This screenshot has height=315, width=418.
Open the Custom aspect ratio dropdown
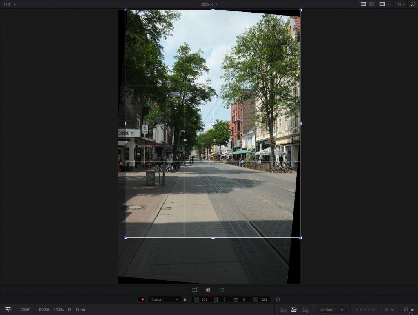tap(165, 299)
